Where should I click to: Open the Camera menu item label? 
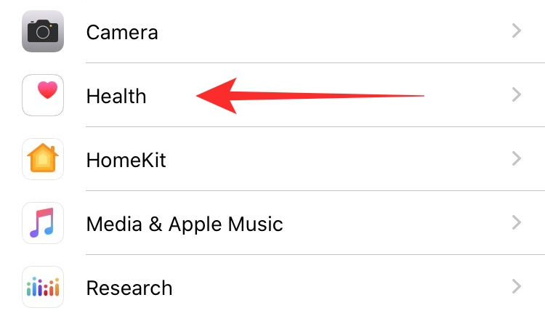tap(122, 32)
